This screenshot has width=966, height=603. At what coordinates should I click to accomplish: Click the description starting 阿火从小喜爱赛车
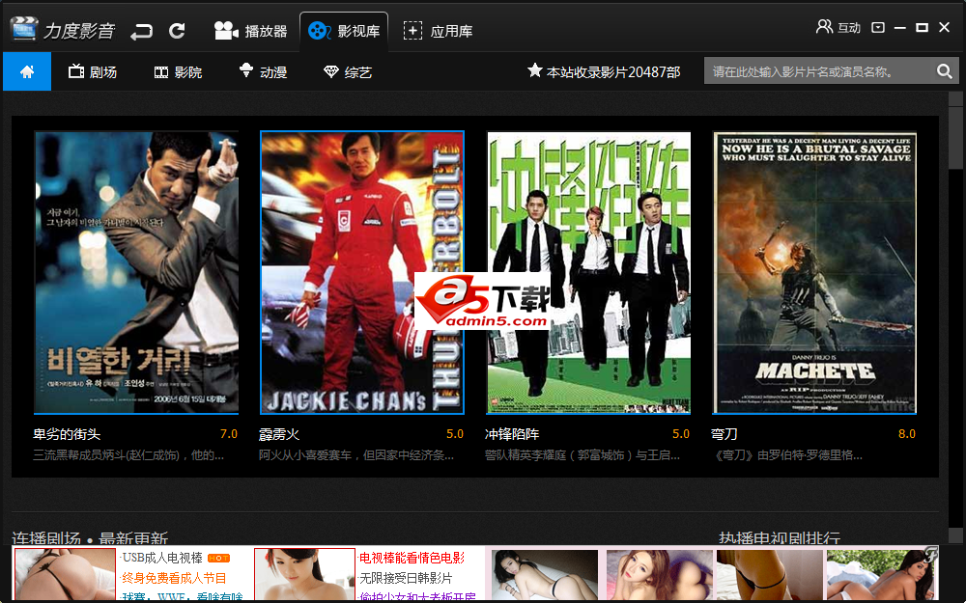(356, 455)
